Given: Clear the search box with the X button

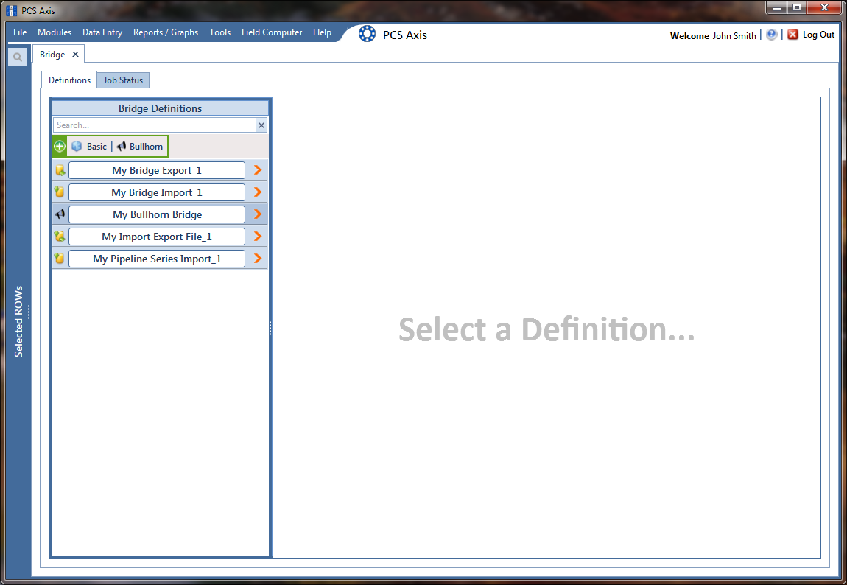Looking at the screenshot, I should 261,125.
